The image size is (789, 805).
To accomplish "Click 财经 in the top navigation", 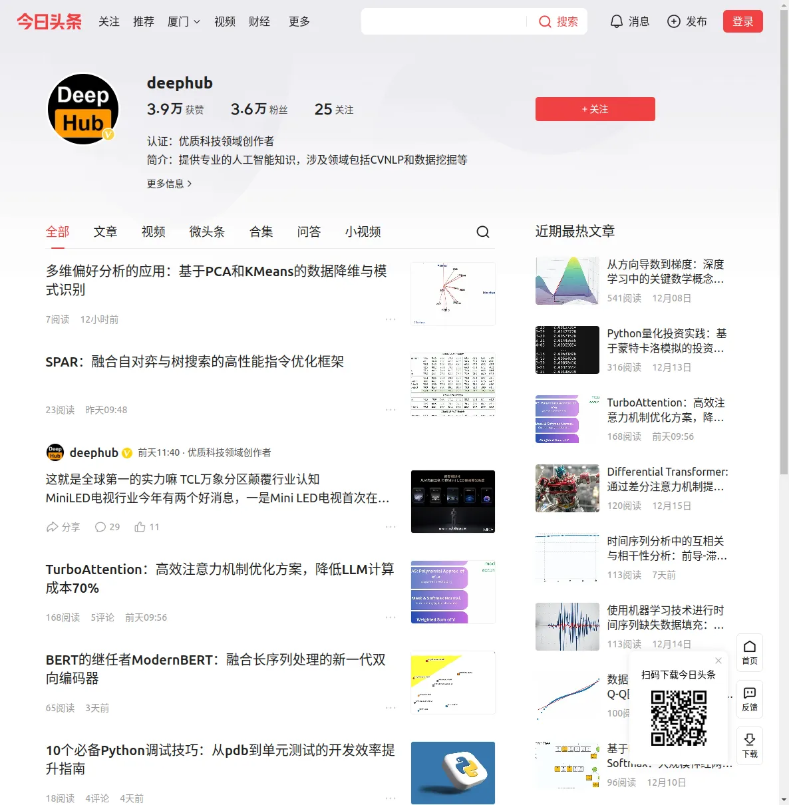I will tap(259, 22).
